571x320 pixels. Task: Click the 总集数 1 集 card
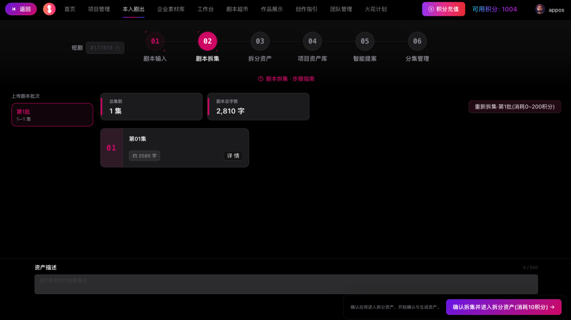coord(151,107)
